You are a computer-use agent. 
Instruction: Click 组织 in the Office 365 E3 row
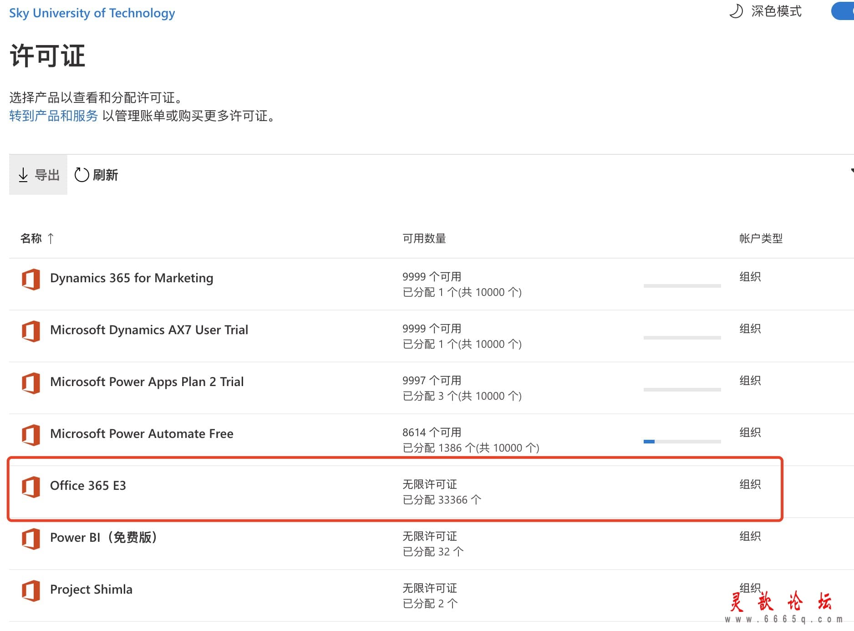pos(750,484)
